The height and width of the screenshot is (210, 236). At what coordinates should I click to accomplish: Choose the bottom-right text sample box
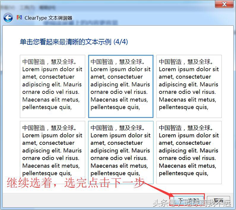coord(189,153)
